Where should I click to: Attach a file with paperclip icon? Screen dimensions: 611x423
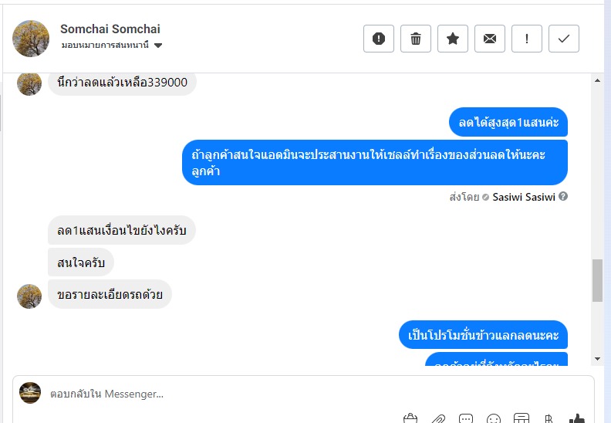(x=438, y=419)
